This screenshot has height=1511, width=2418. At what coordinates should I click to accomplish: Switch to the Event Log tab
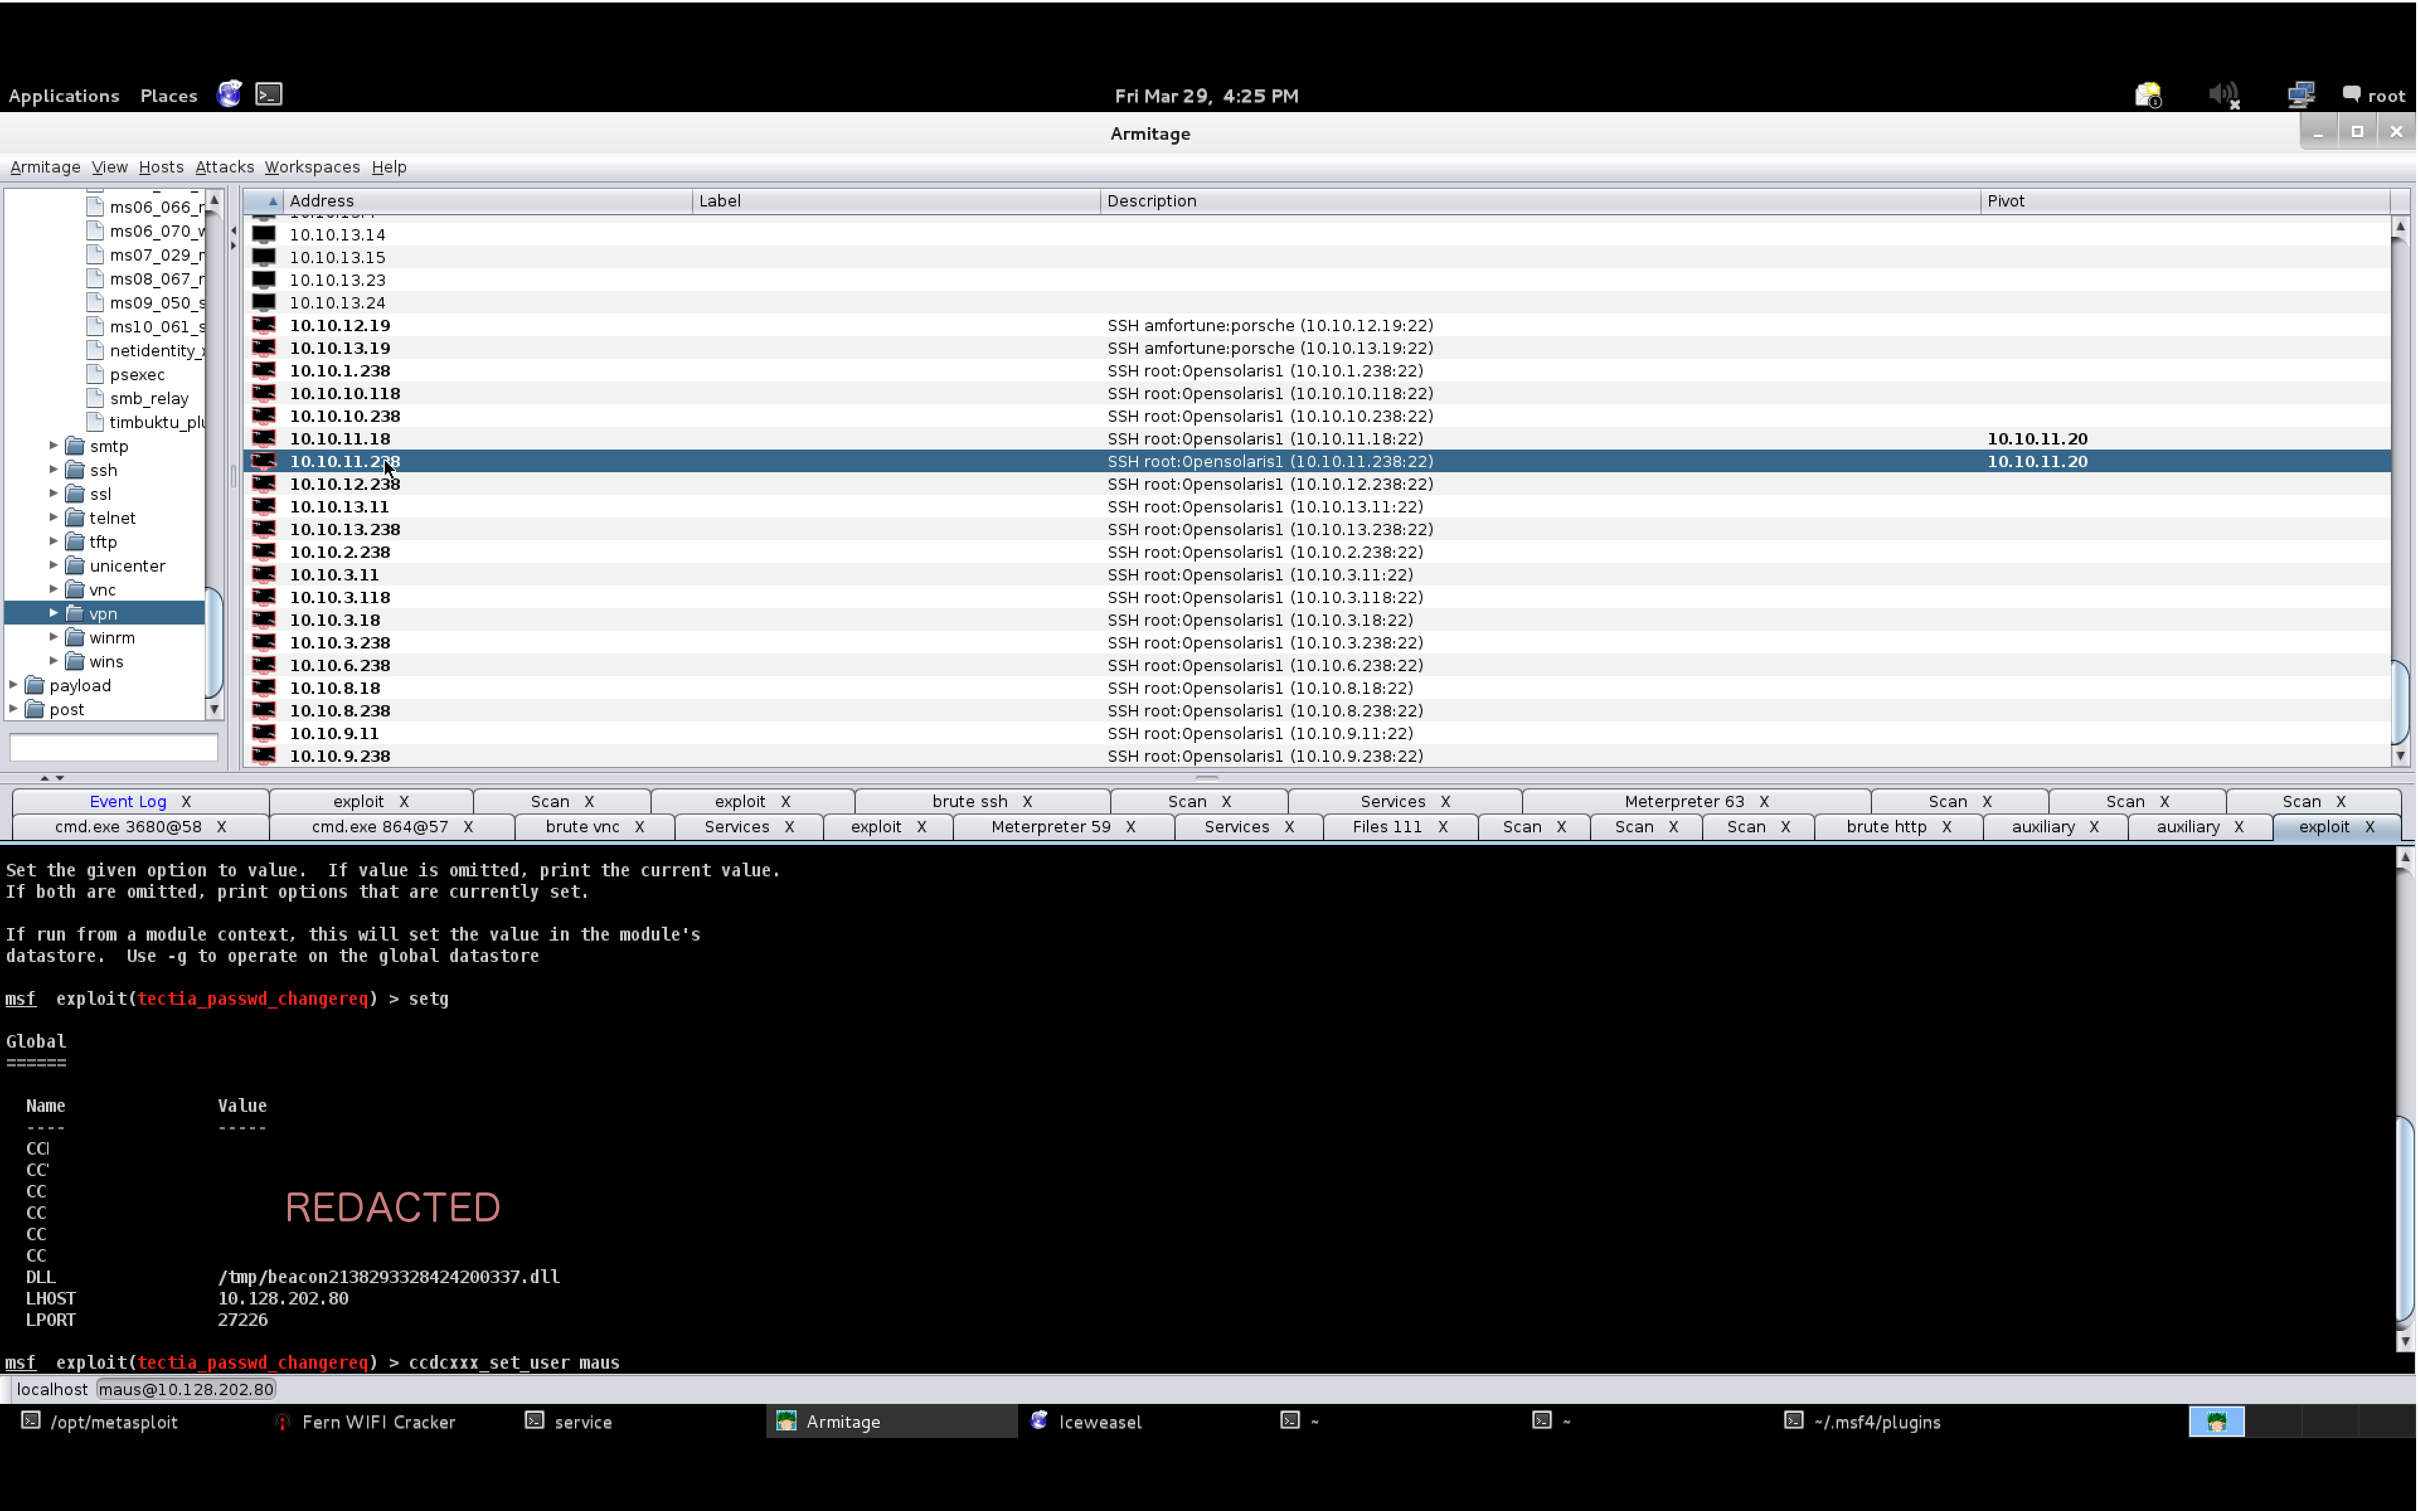click(127, 801)
